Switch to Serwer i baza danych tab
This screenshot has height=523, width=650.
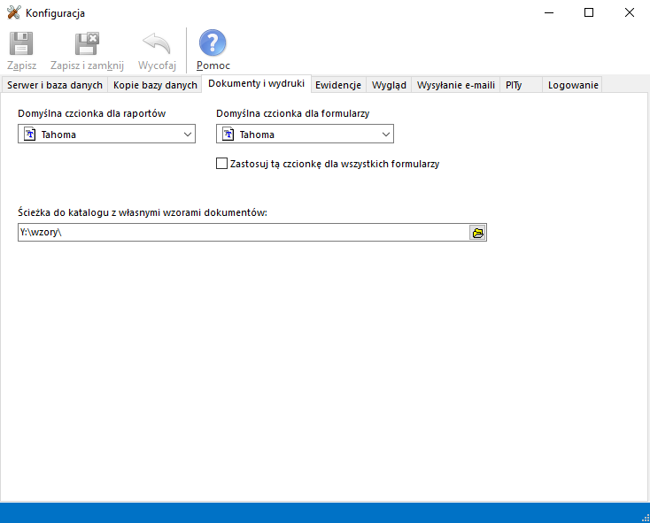[55, 85]
